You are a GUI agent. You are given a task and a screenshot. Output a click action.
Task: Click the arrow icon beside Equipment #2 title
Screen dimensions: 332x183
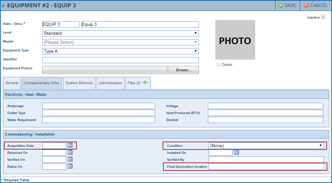pyautogui.click(x=3, y=6)
